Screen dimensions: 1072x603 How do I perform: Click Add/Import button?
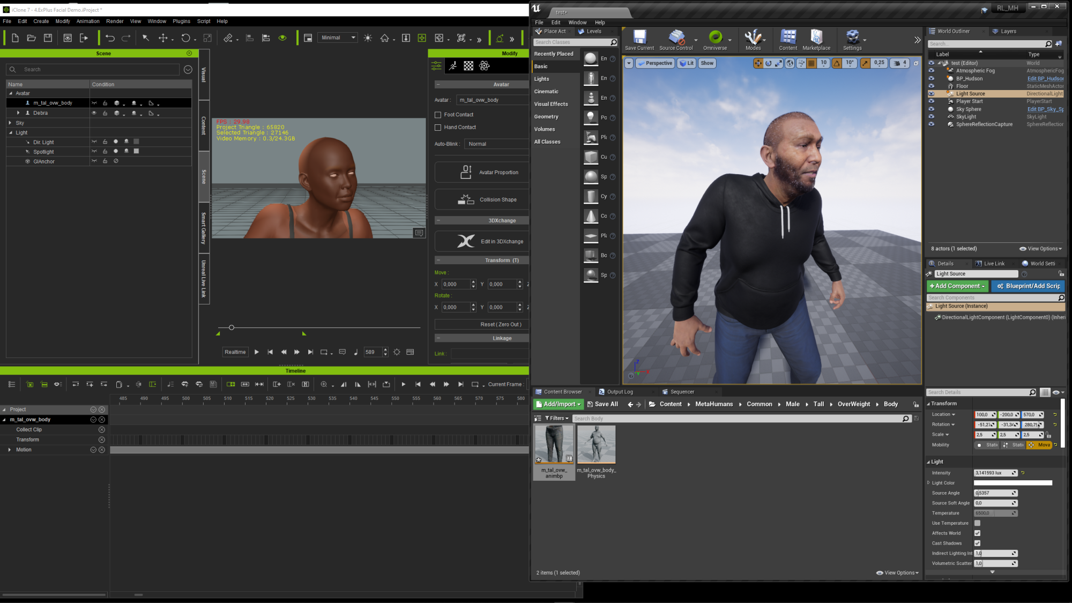[x=559, y=404]
